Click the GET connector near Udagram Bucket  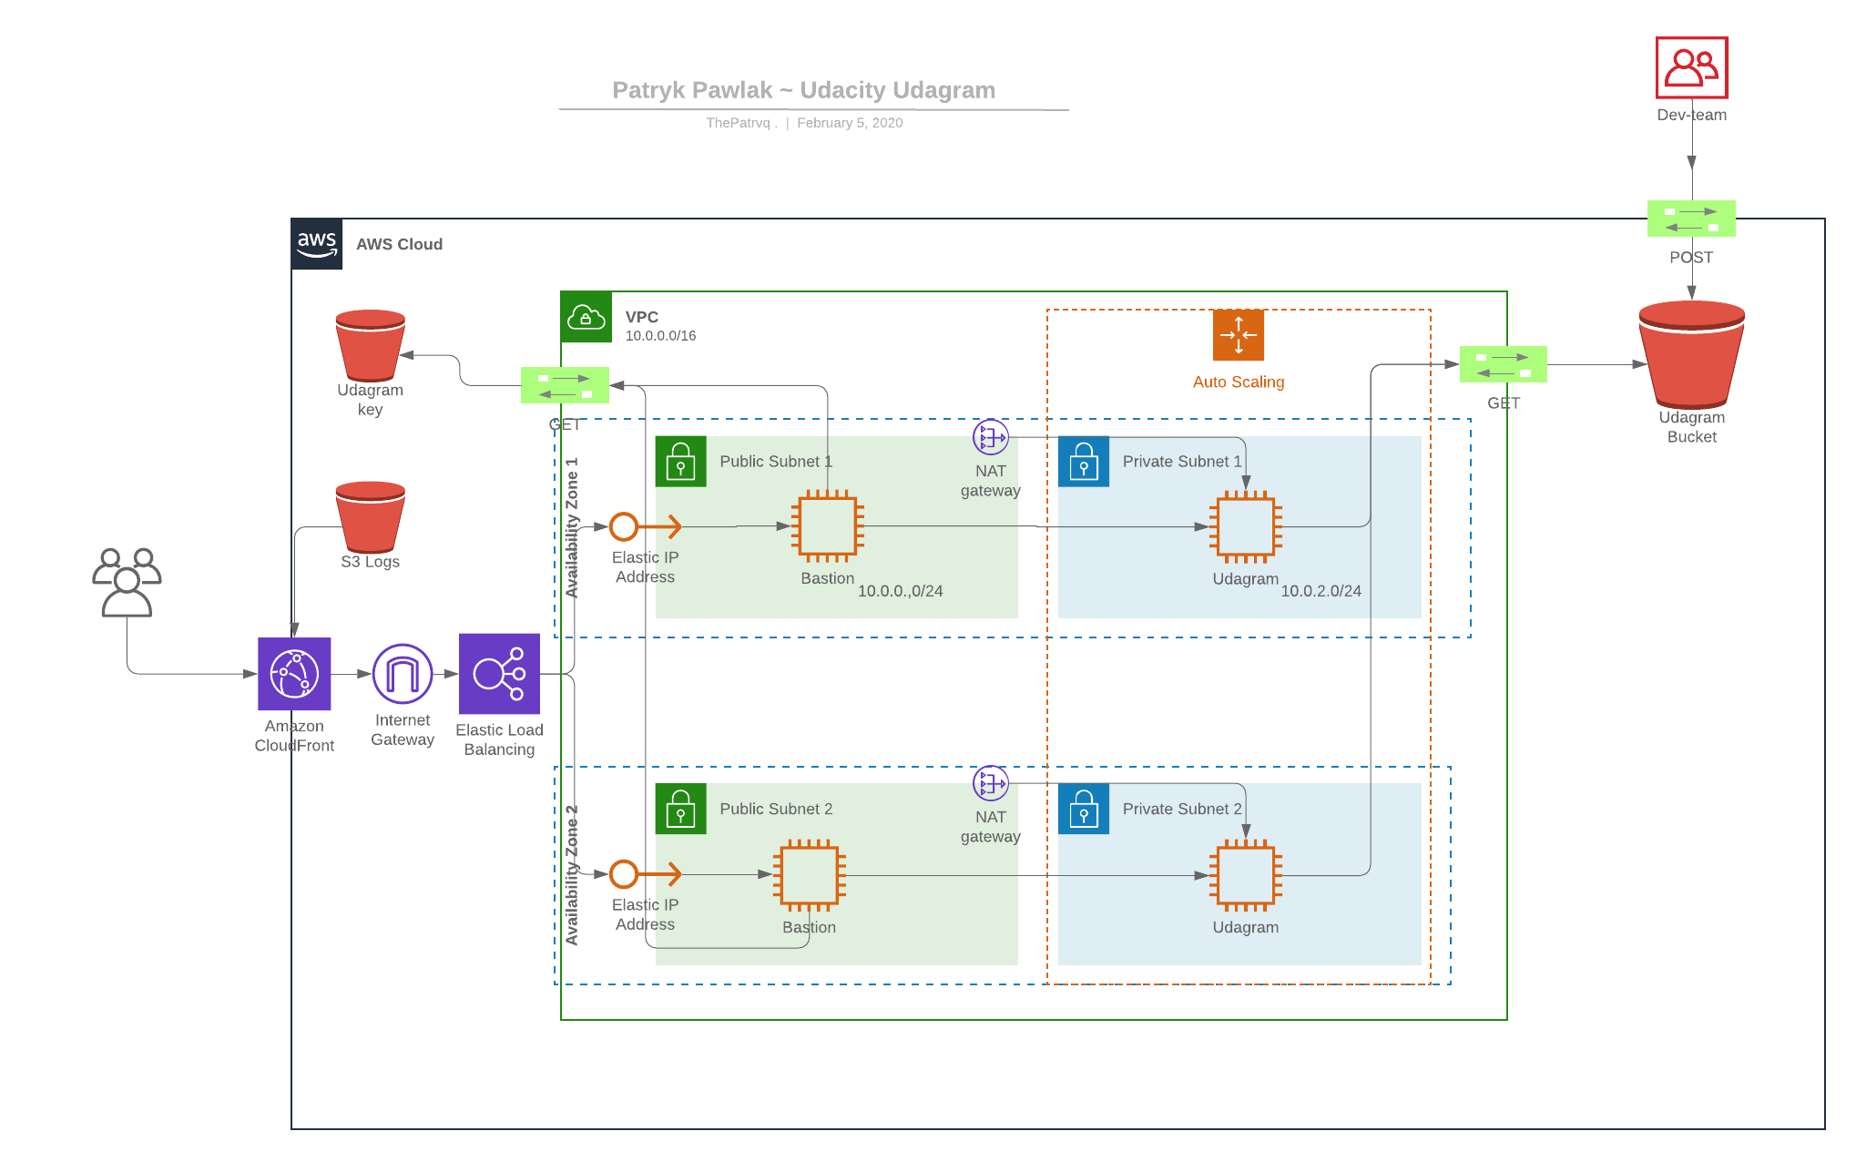pyautogui.click(x=1503, y=364)
